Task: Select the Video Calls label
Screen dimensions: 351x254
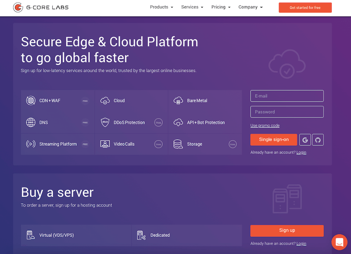Action: [124, 144]
